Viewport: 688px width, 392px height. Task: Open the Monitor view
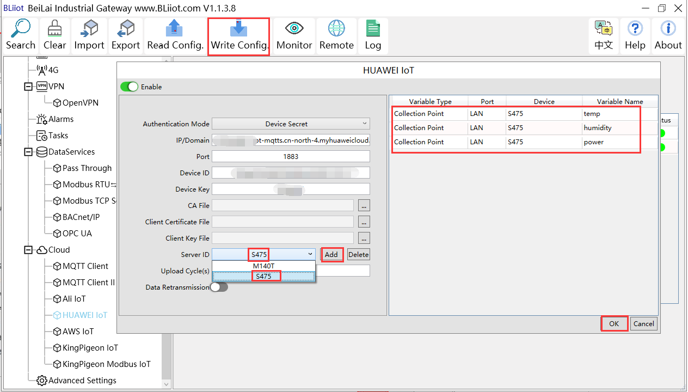294,36
